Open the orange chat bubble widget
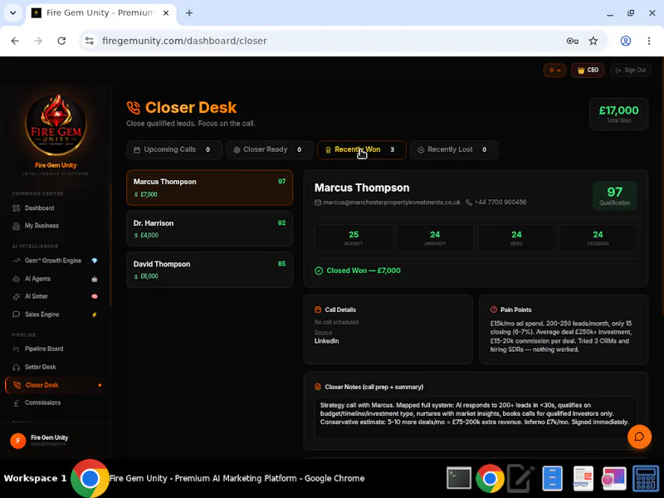 coord(639,437)
